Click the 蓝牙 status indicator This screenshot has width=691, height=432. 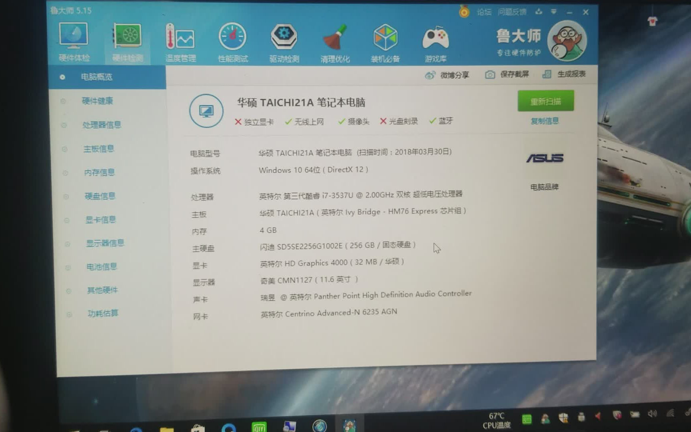pyautogui.click(x=441, y=120)
